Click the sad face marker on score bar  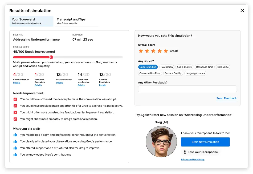51,57
